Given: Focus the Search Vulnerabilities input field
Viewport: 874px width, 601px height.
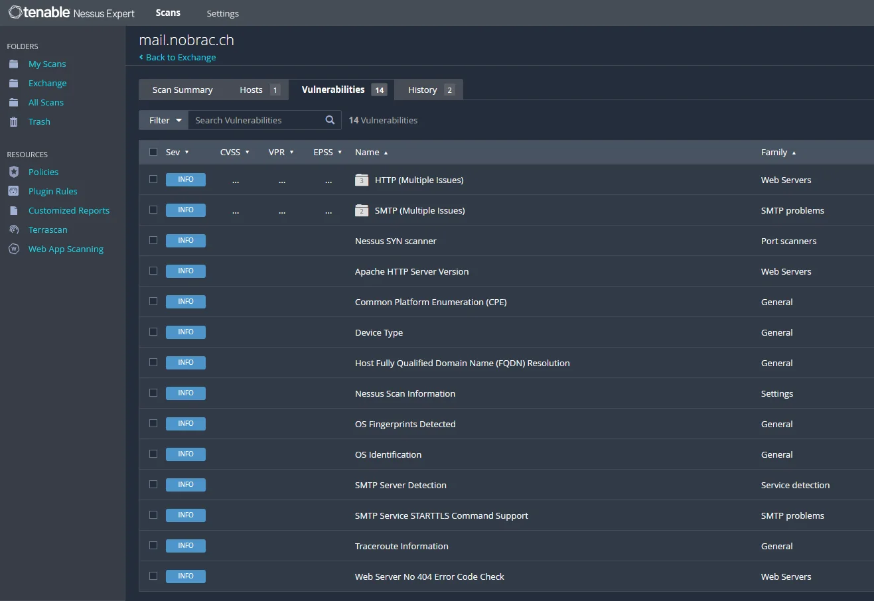Looking at the screenshot, I should click(x=256, y=120).
